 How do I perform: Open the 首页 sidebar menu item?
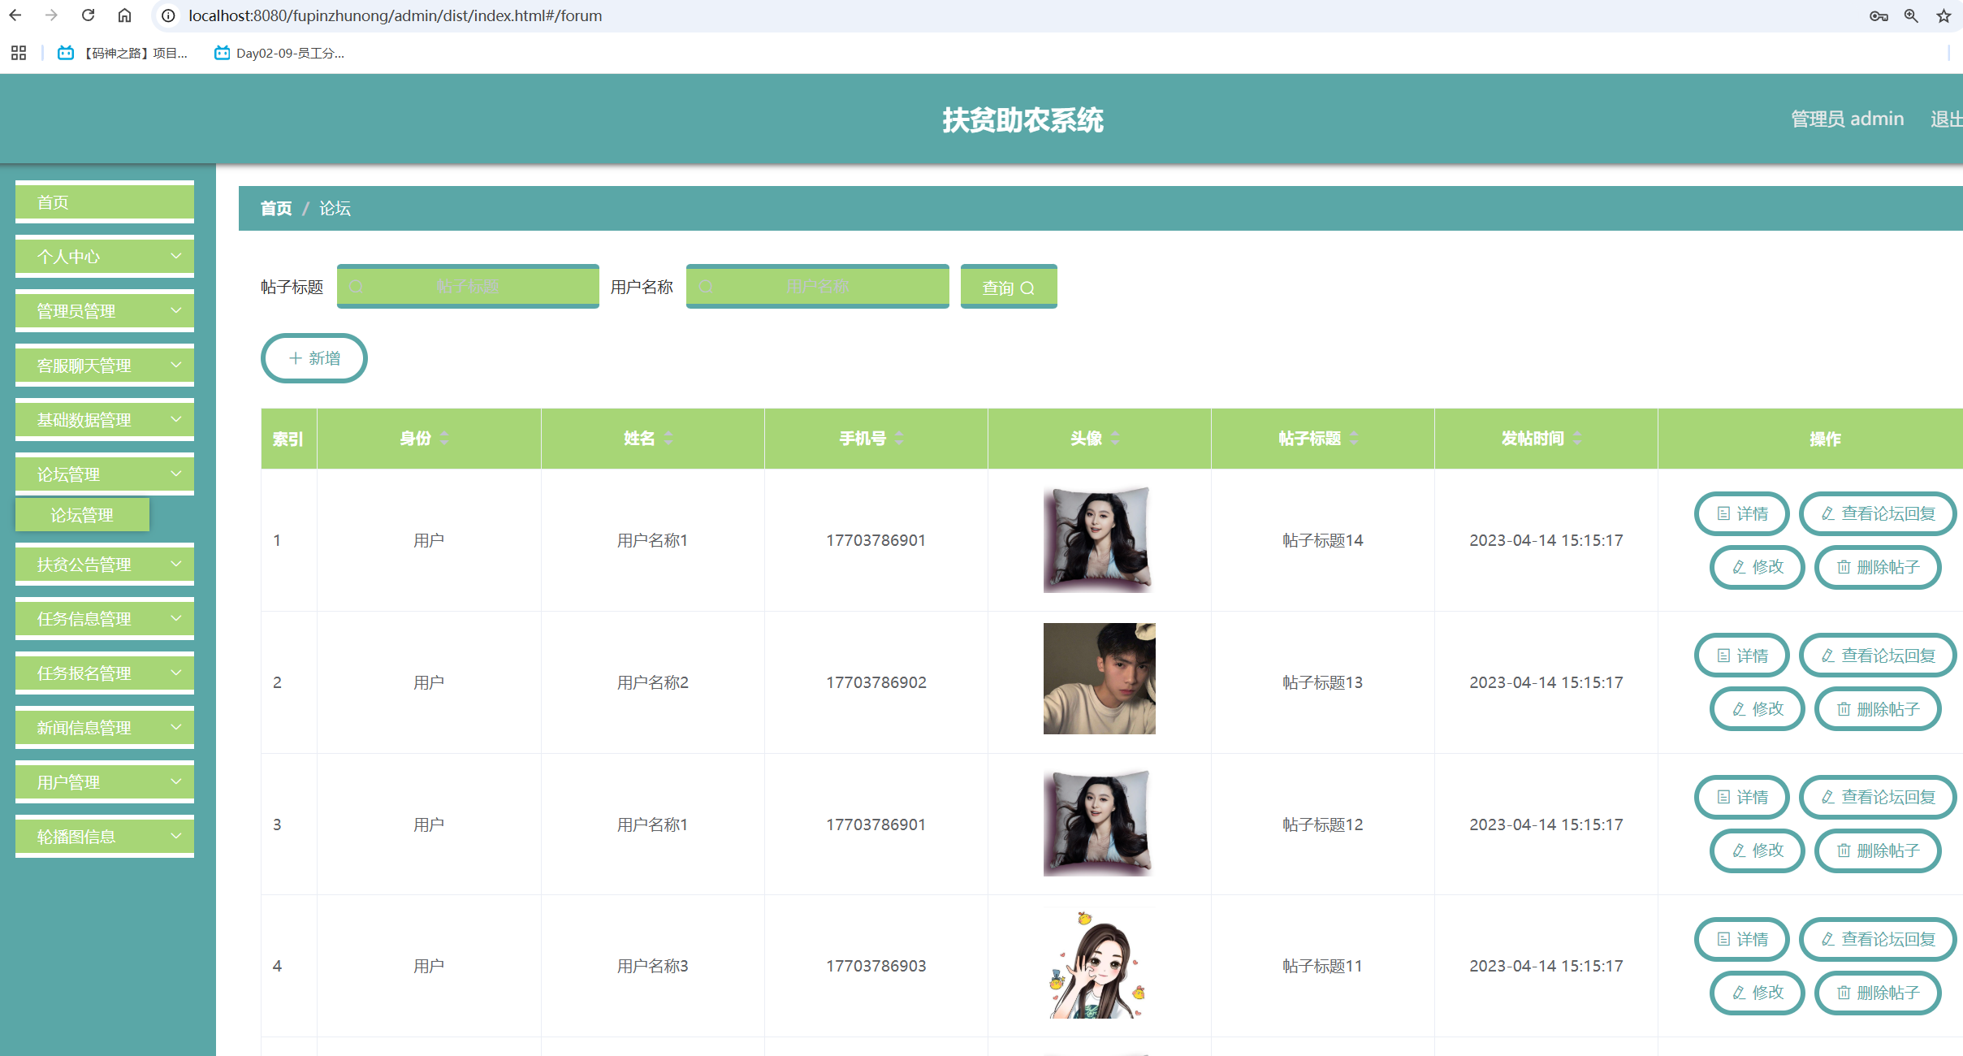pyautogui.click(x=105, y=202)
